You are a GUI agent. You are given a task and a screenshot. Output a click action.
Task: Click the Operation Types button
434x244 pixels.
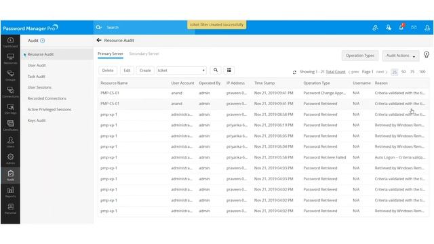point(360,56)
